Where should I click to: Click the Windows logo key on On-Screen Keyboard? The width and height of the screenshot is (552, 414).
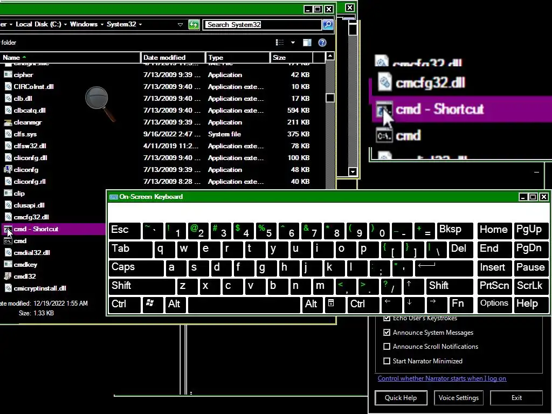coord(153,304)
